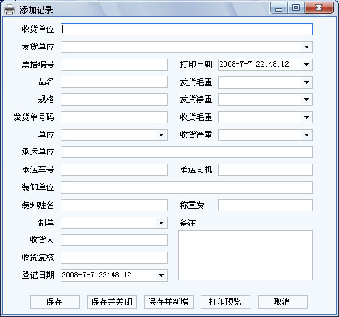The height and width of the screenshot is (317, 339).
Task: Click 保存并关闭 button
Action: [112, 302]
